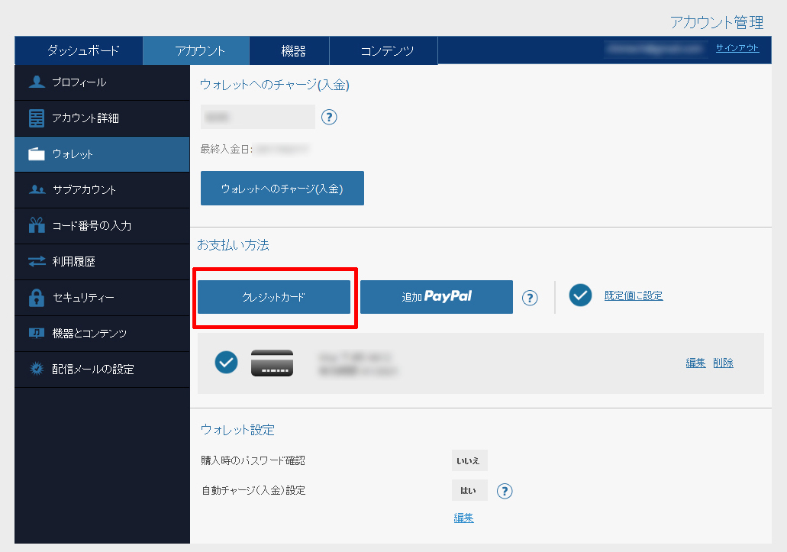787x552 pixels.
Task: Select コード番号の入力 in sidebar menu
Action: coord(102,226)
